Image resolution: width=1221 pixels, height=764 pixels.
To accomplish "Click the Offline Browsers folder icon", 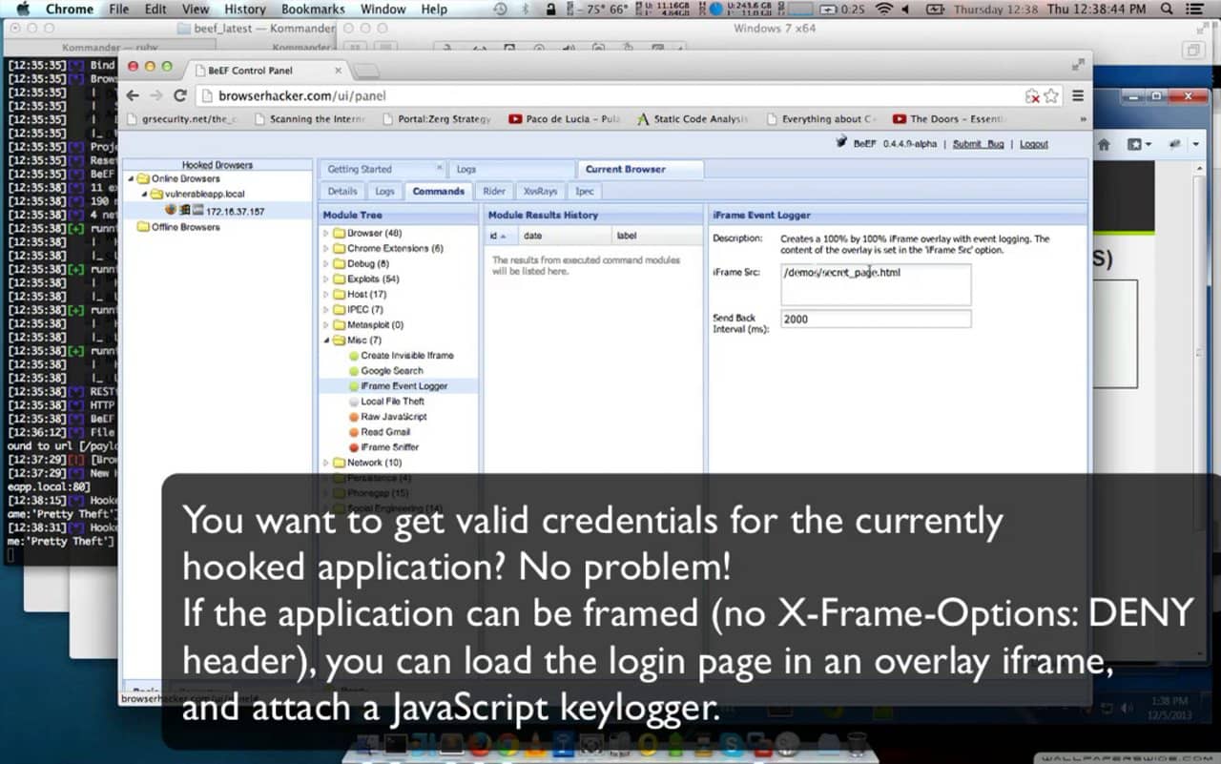I will point(144,227).
